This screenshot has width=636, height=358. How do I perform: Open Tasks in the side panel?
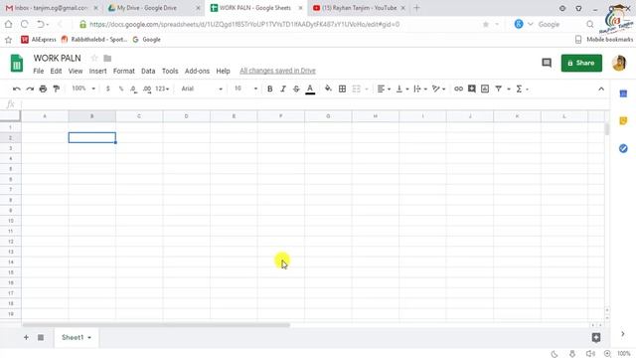tap(623, 148)
